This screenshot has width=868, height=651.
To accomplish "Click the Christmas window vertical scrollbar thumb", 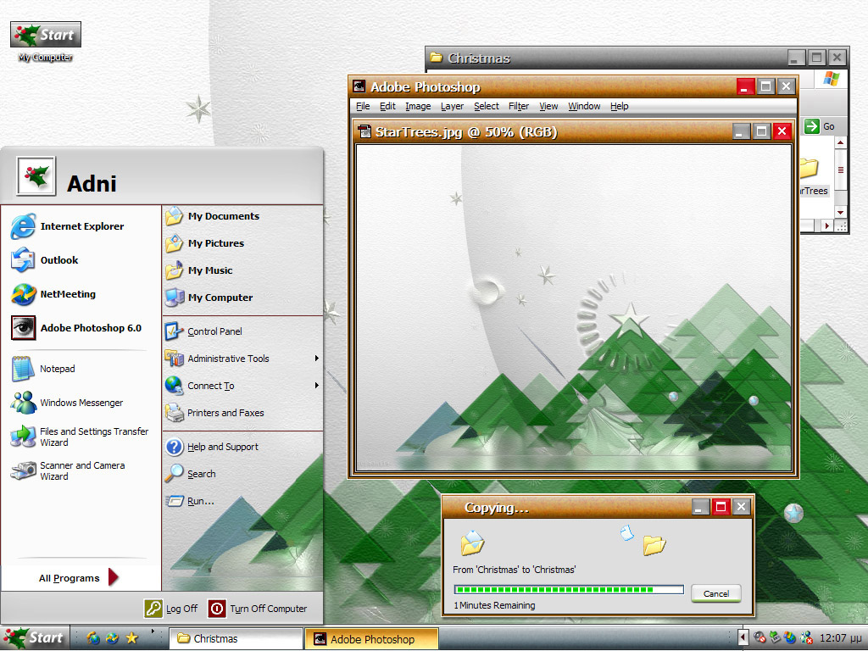I will [840, 170].
